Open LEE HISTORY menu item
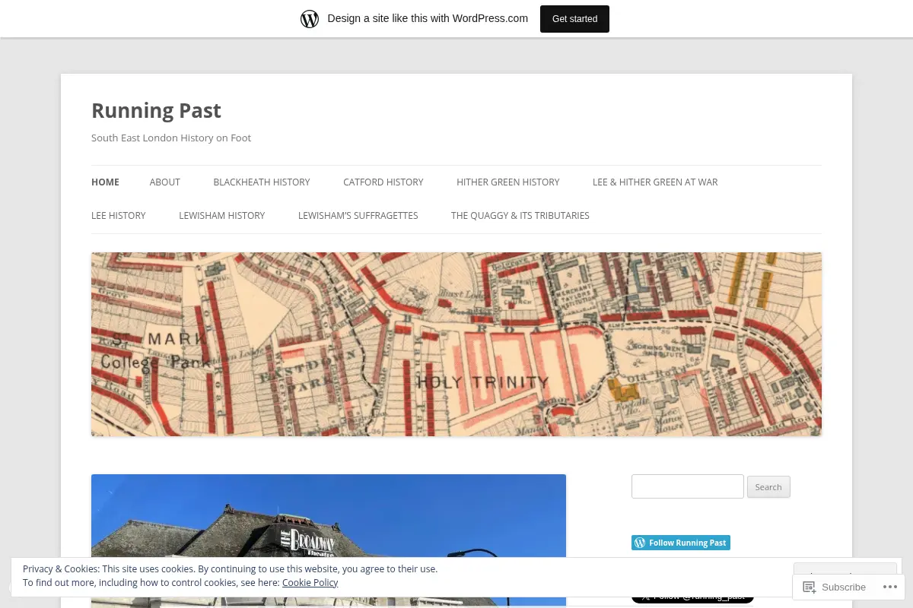 (x=119, y=216)
